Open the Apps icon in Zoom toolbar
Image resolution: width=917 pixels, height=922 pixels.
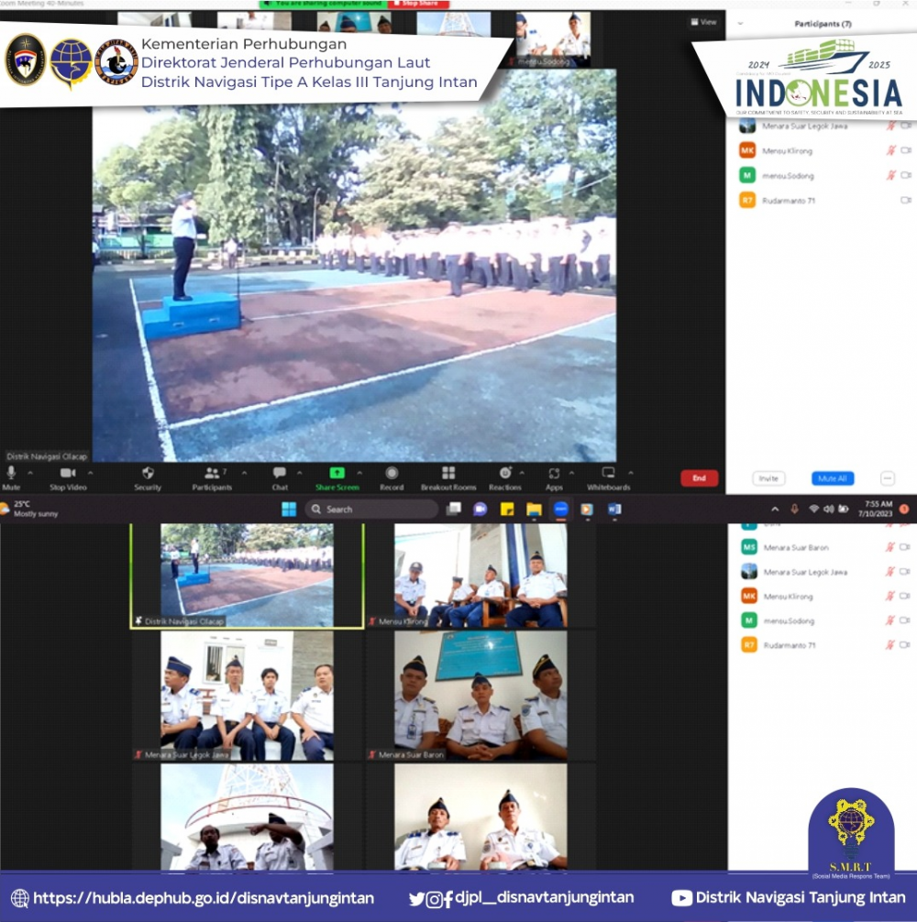(554, 473)
